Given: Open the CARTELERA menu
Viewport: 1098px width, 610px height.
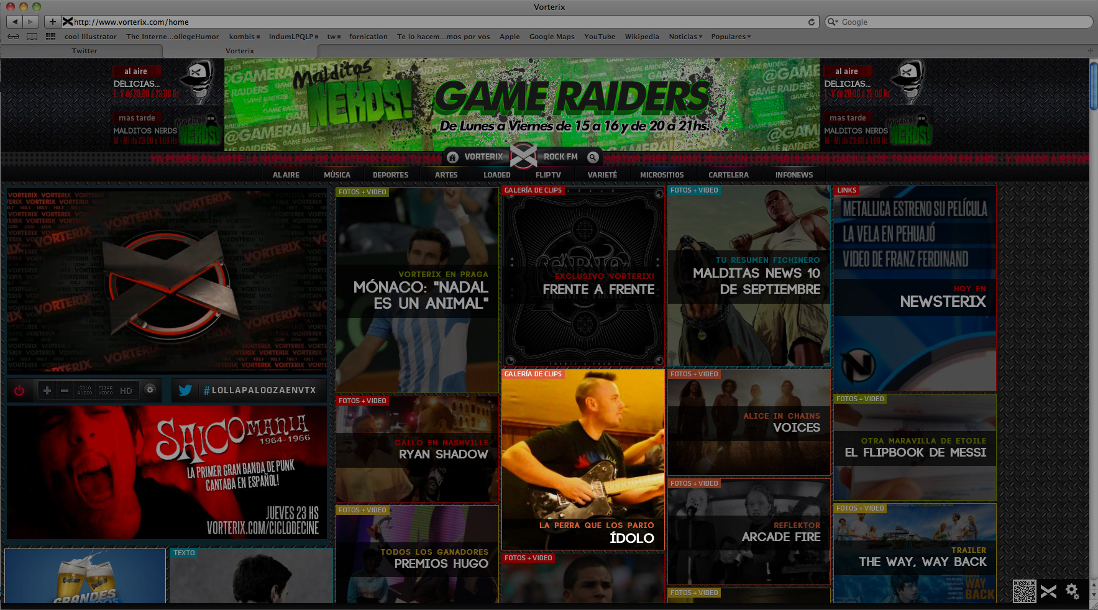Looking at the screenshot, I should tap(728, 175).
